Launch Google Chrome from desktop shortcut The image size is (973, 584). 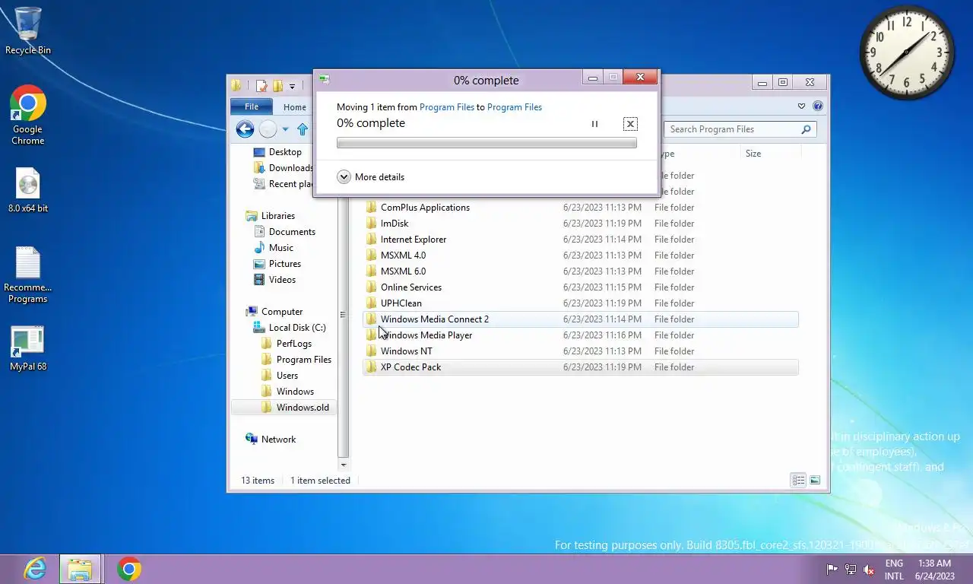tap(28, 114)
